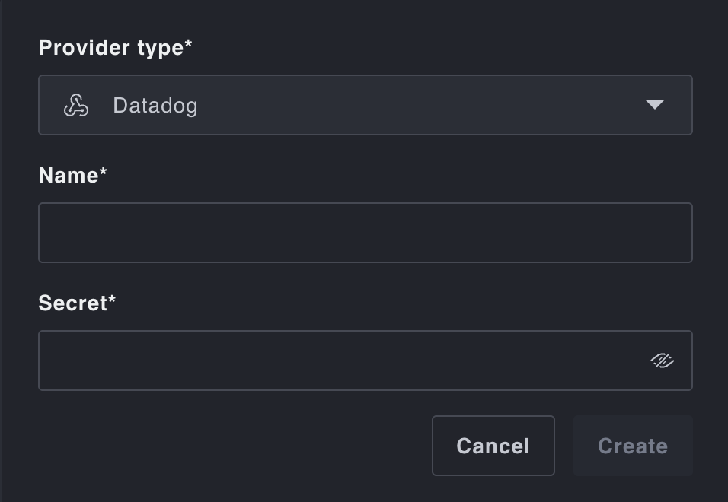Screen dimensions: 728x502
Task: Open the Datadog provider type combo box
Action: pos(365,105)
